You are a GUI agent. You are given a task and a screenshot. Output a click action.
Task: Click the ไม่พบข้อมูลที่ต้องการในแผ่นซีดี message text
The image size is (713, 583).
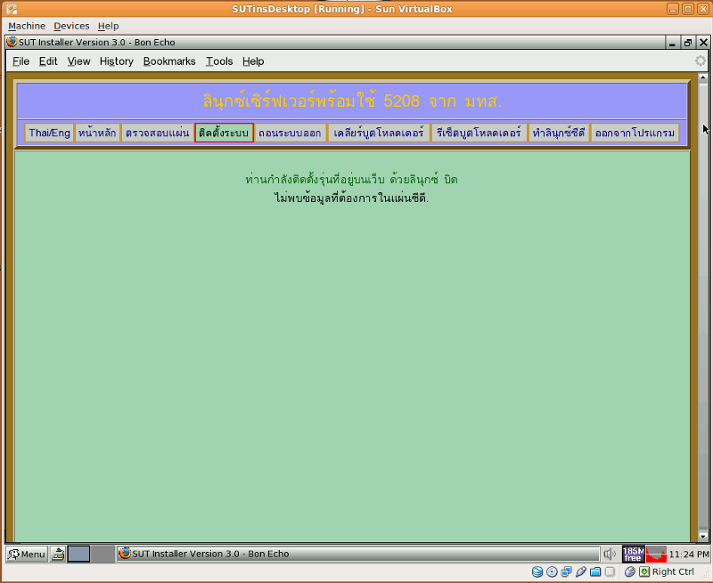pos(351,198)
